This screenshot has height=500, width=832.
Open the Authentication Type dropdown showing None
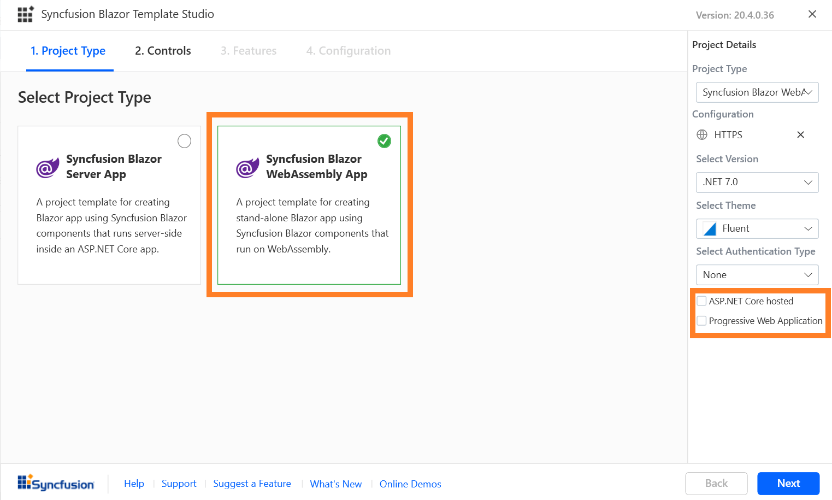click(x=757, y=275)
